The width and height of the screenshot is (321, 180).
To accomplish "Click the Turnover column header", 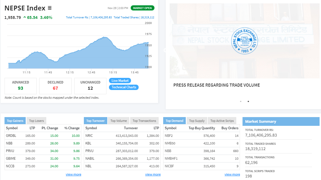I will (131, 128).
